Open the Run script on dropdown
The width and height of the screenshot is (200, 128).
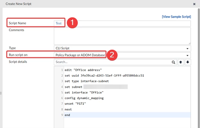click(122, 55)
